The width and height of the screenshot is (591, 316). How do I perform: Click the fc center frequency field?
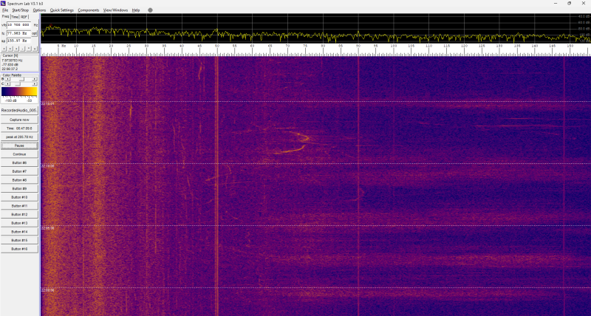click(x=19, y=33)
